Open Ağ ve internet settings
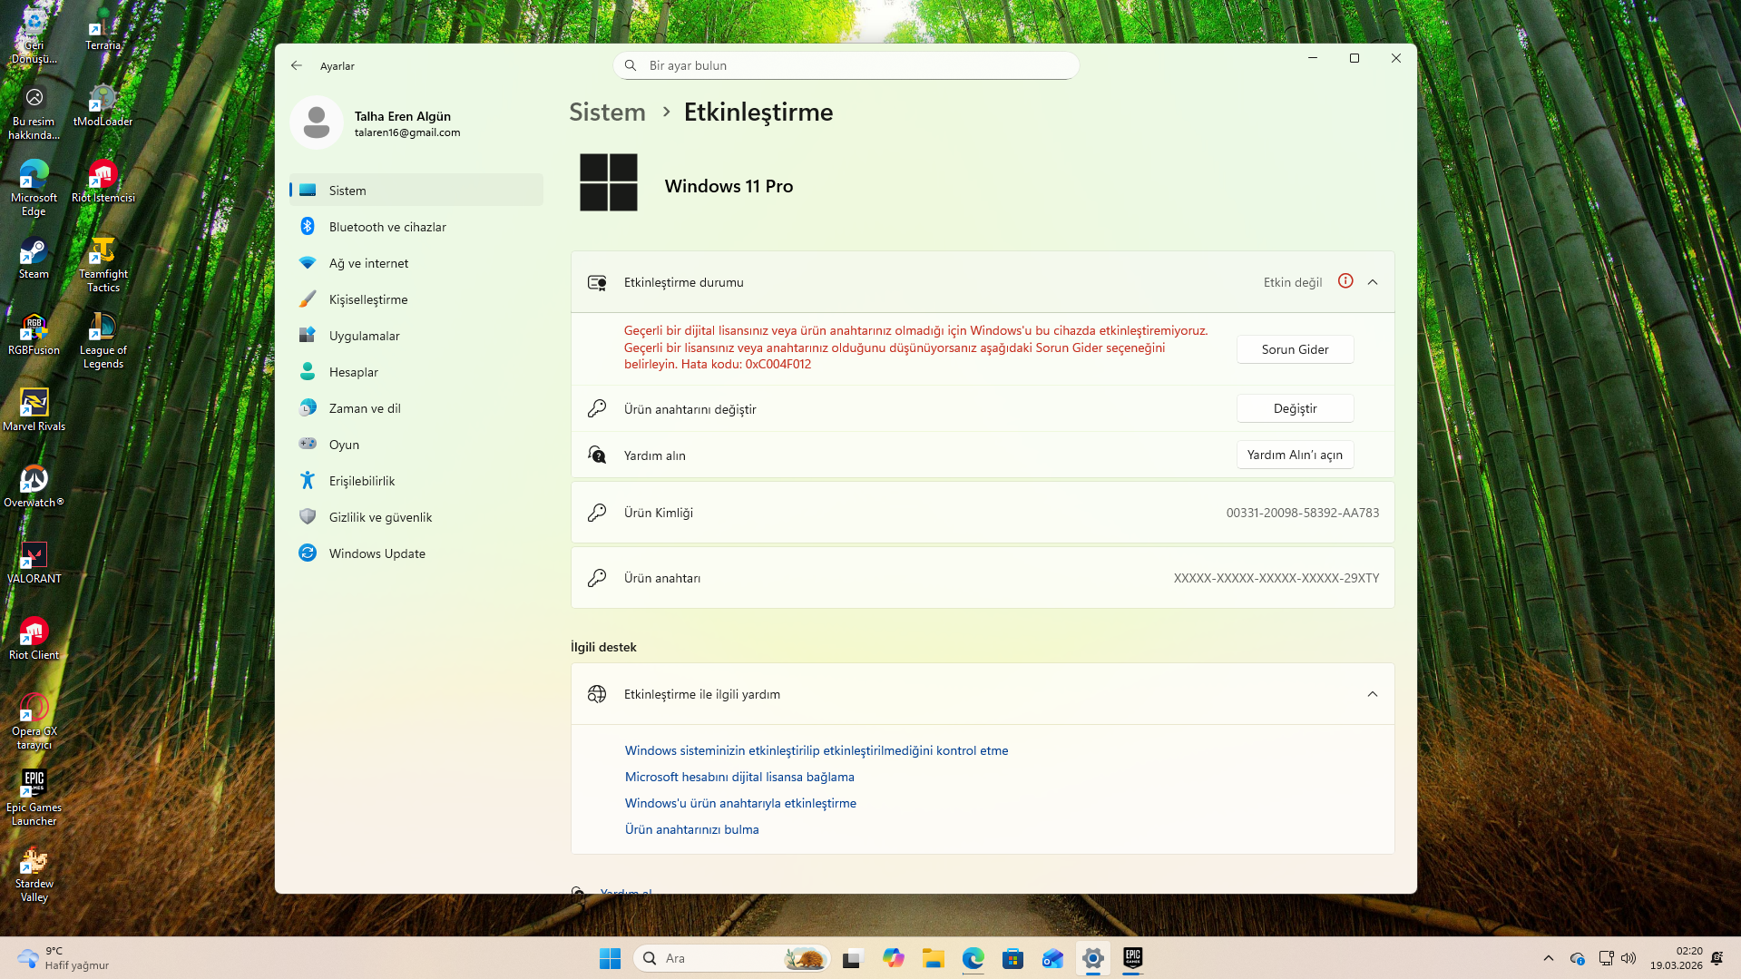The width and height of the screenshot is (1741, 979). 416,263
